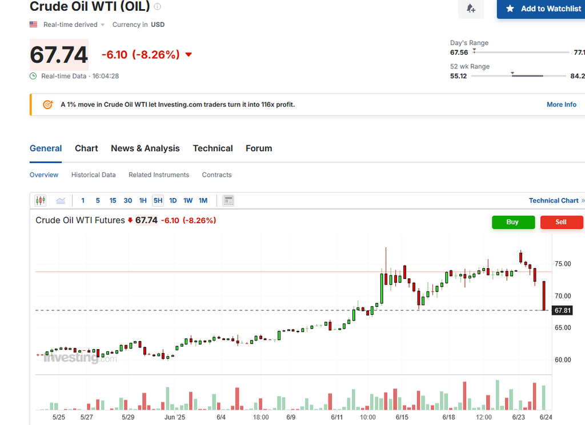Go to News & Analysis tab

pos(145,148)
